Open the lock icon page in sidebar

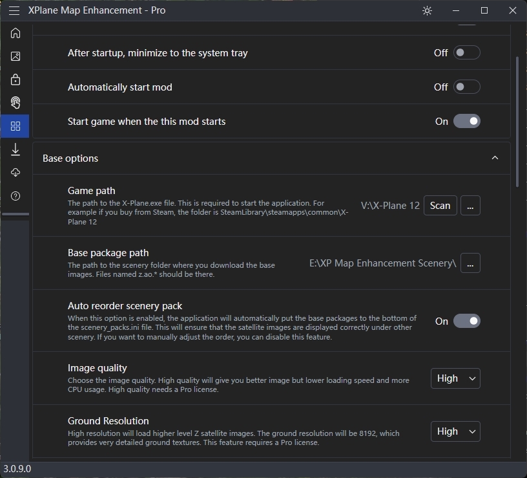pos(15,80)
